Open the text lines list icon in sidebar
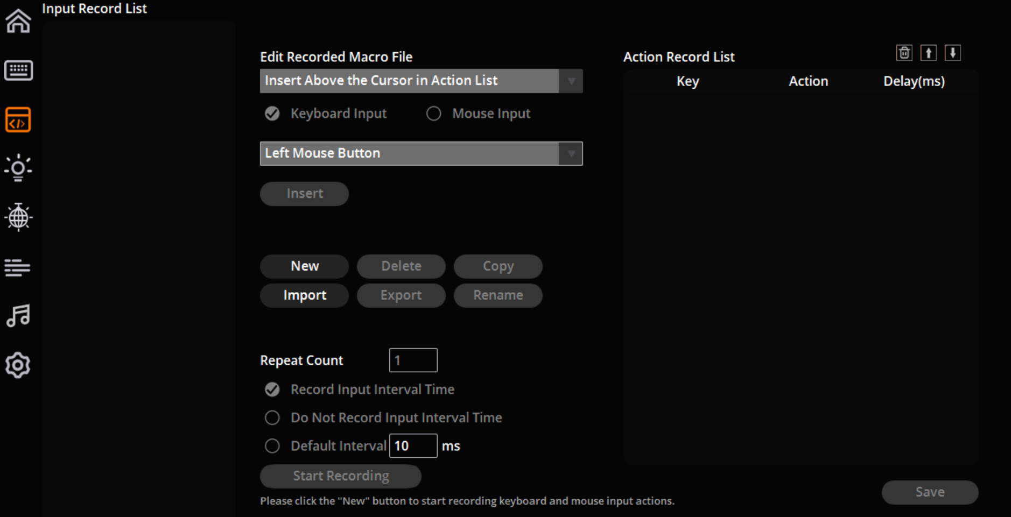The width and height of the screenshot is (1011, 517). point(18,267)
